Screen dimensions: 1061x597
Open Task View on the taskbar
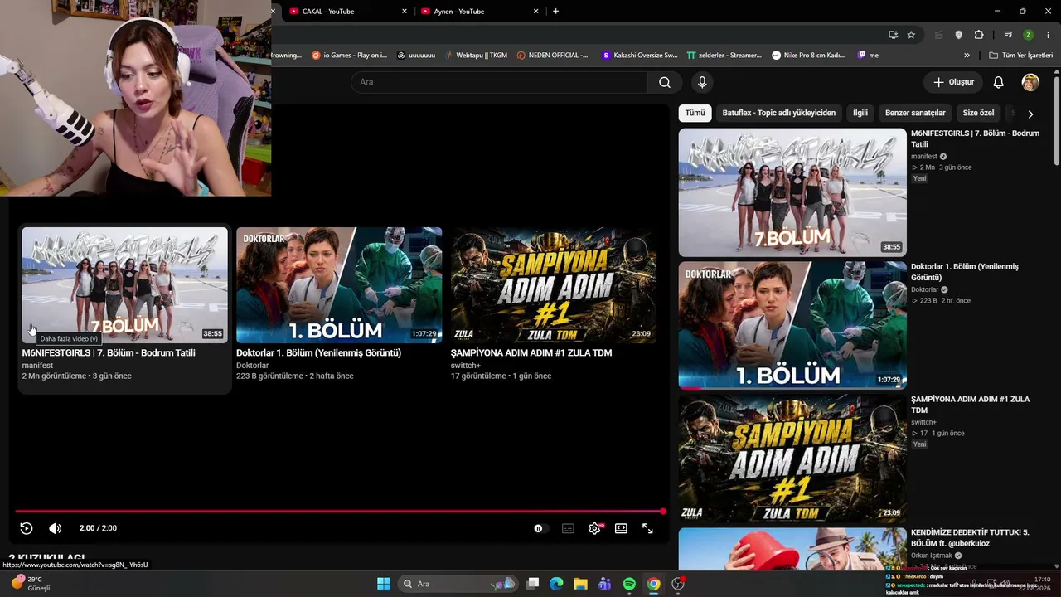[533, 584]
